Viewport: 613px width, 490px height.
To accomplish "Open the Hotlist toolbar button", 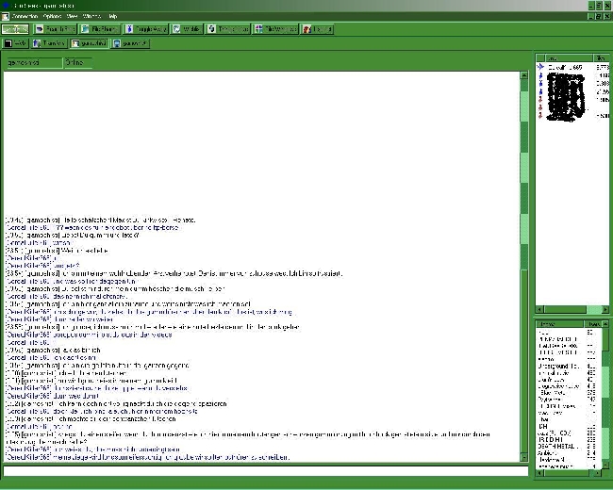I will click(317, 29).
